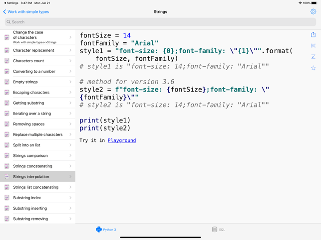Screen dimensions: 321x240
Task: Click the Kotlin language icon
Action: [x=313, y=46]
